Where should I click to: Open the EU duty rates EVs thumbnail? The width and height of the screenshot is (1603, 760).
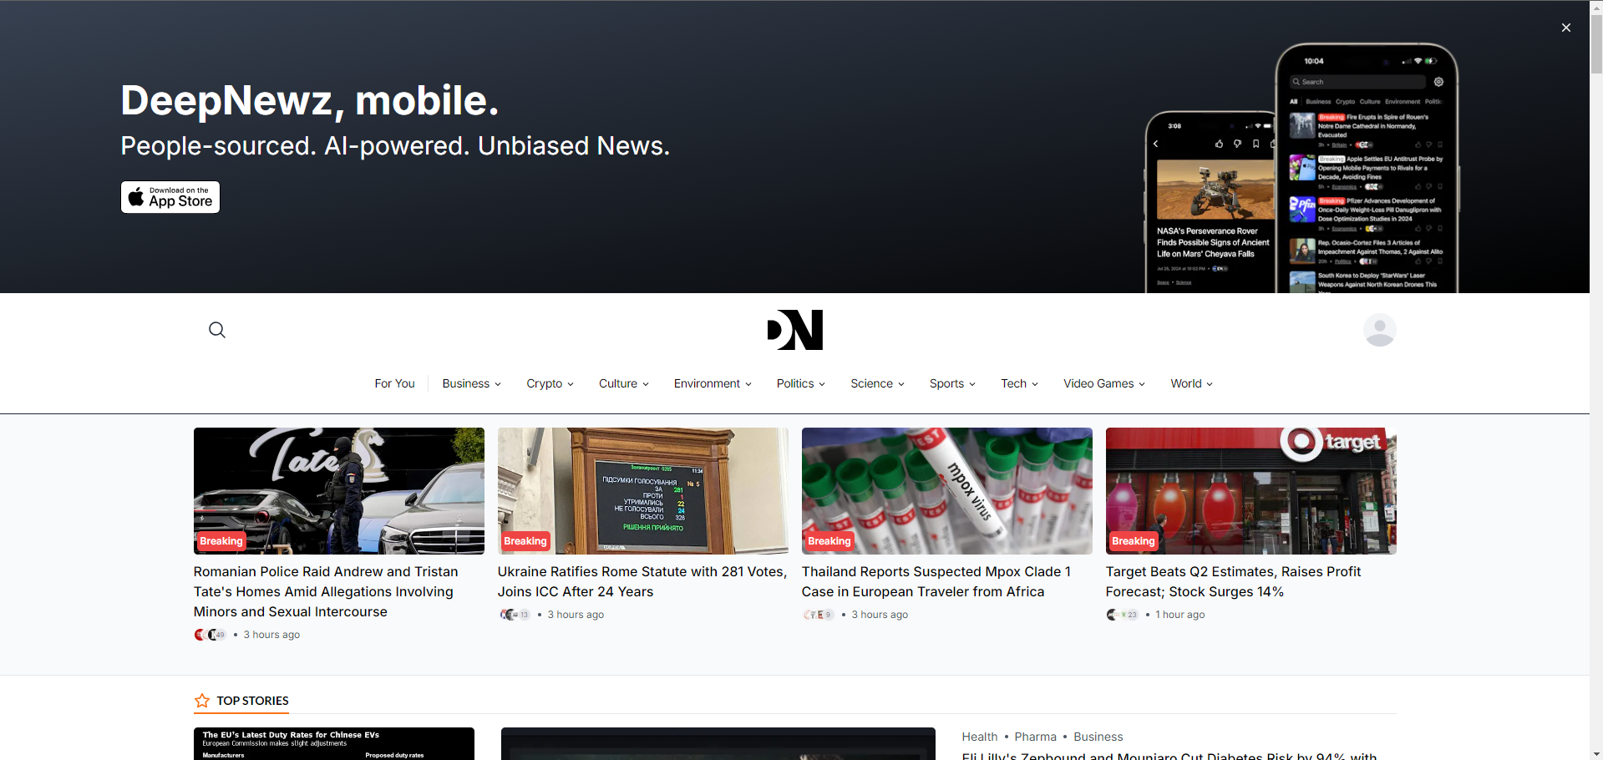point(334,743)
